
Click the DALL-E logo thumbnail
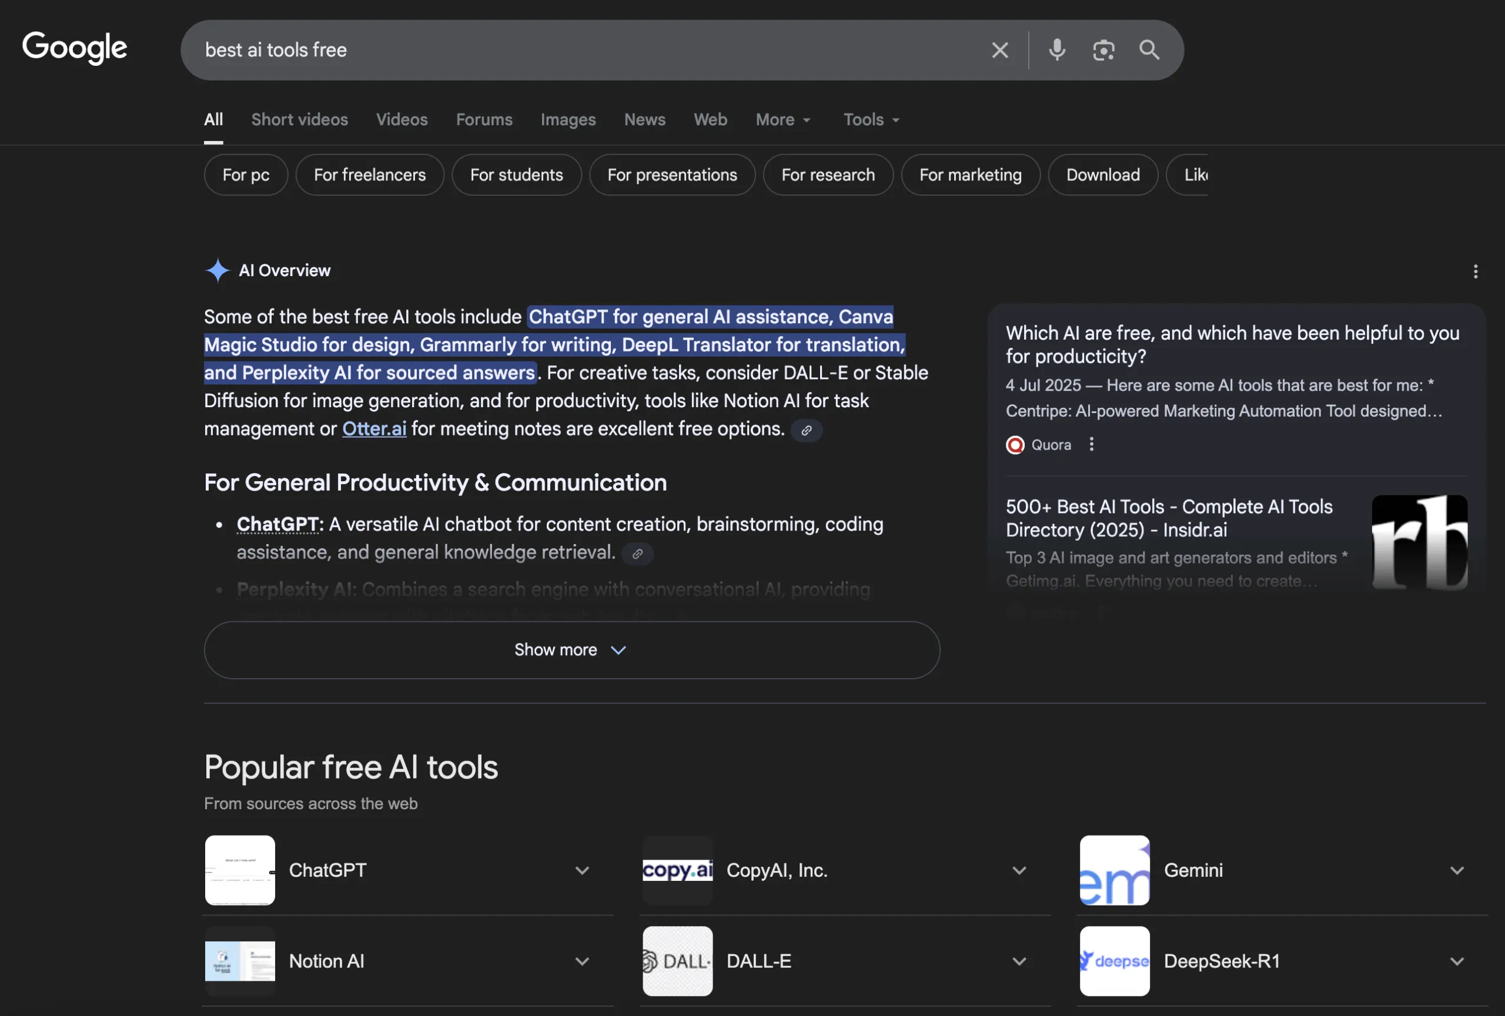[677, 961]
